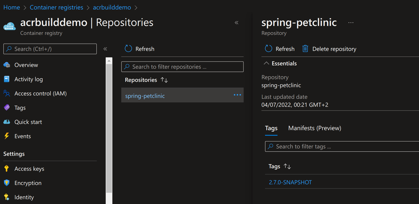Click the Overview cloud icon
Image resolution: width=419 pixels, height=204 pixels.
tap(7, 65)
